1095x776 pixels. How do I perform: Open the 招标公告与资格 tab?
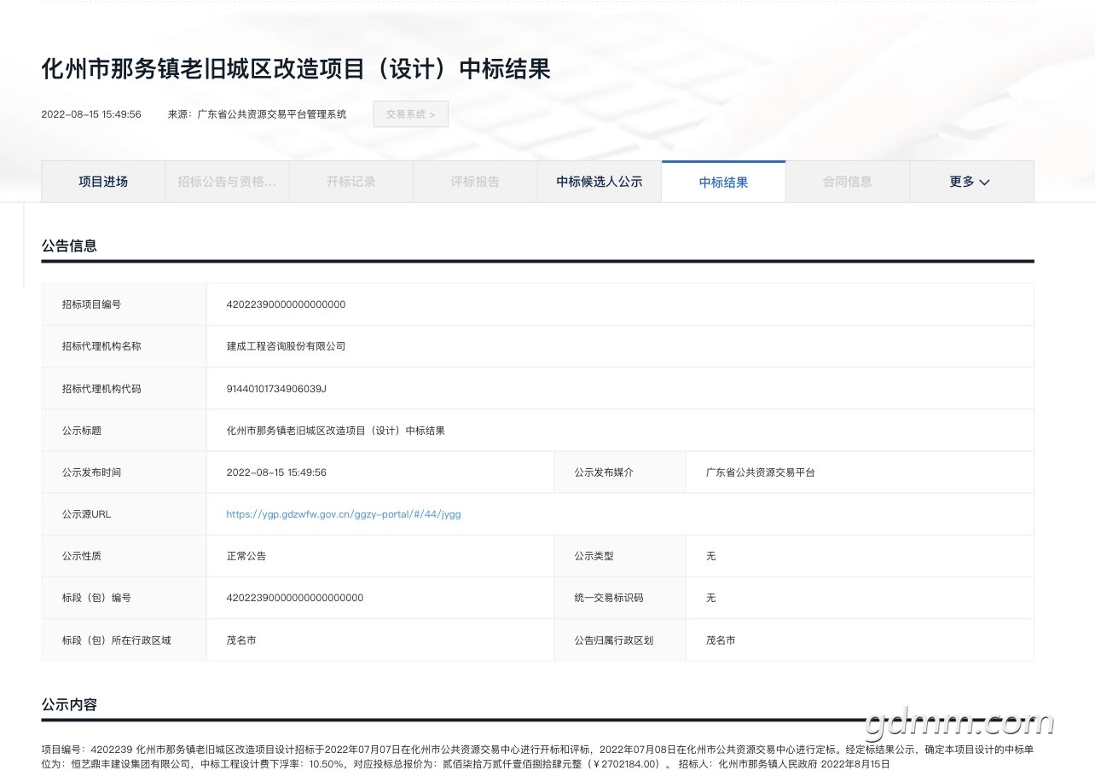point(227,182)
